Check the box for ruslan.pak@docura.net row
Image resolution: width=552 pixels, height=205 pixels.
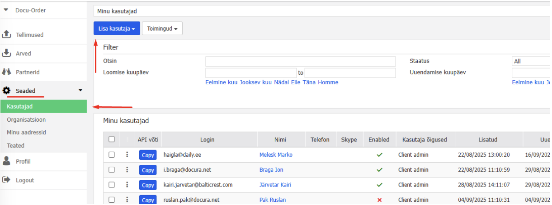pyautogui.click(x=112, y=200)
